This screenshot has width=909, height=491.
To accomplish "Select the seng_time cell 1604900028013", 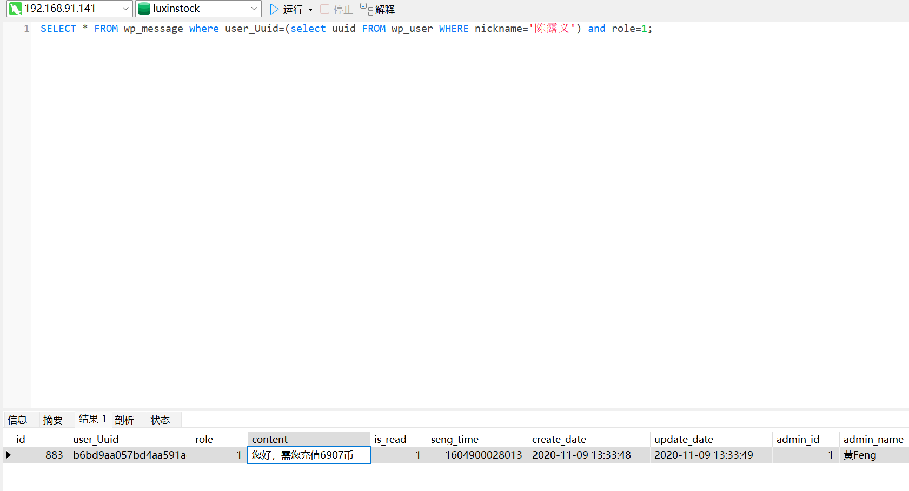I will click(x=477, y=455).
